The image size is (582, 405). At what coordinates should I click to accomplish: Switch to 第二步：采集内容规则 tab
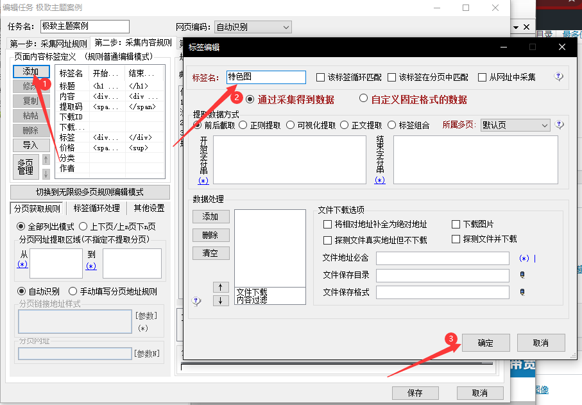133,43
